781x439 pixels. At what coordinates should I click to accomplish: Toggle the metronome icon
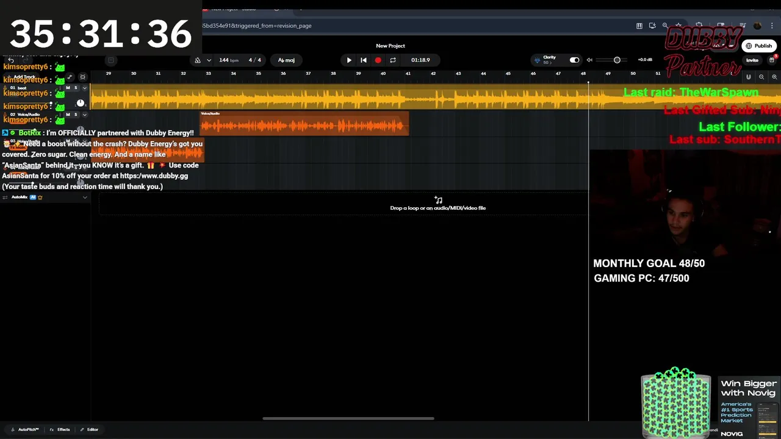click(198, 60)
